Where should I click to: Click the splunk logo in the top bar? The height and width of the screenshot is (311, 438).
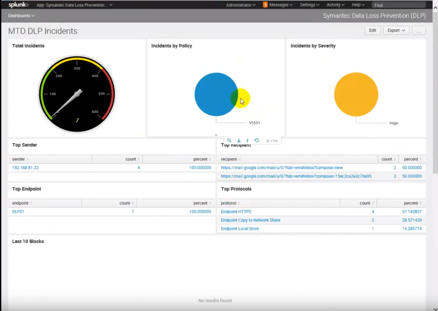[17, 5]
